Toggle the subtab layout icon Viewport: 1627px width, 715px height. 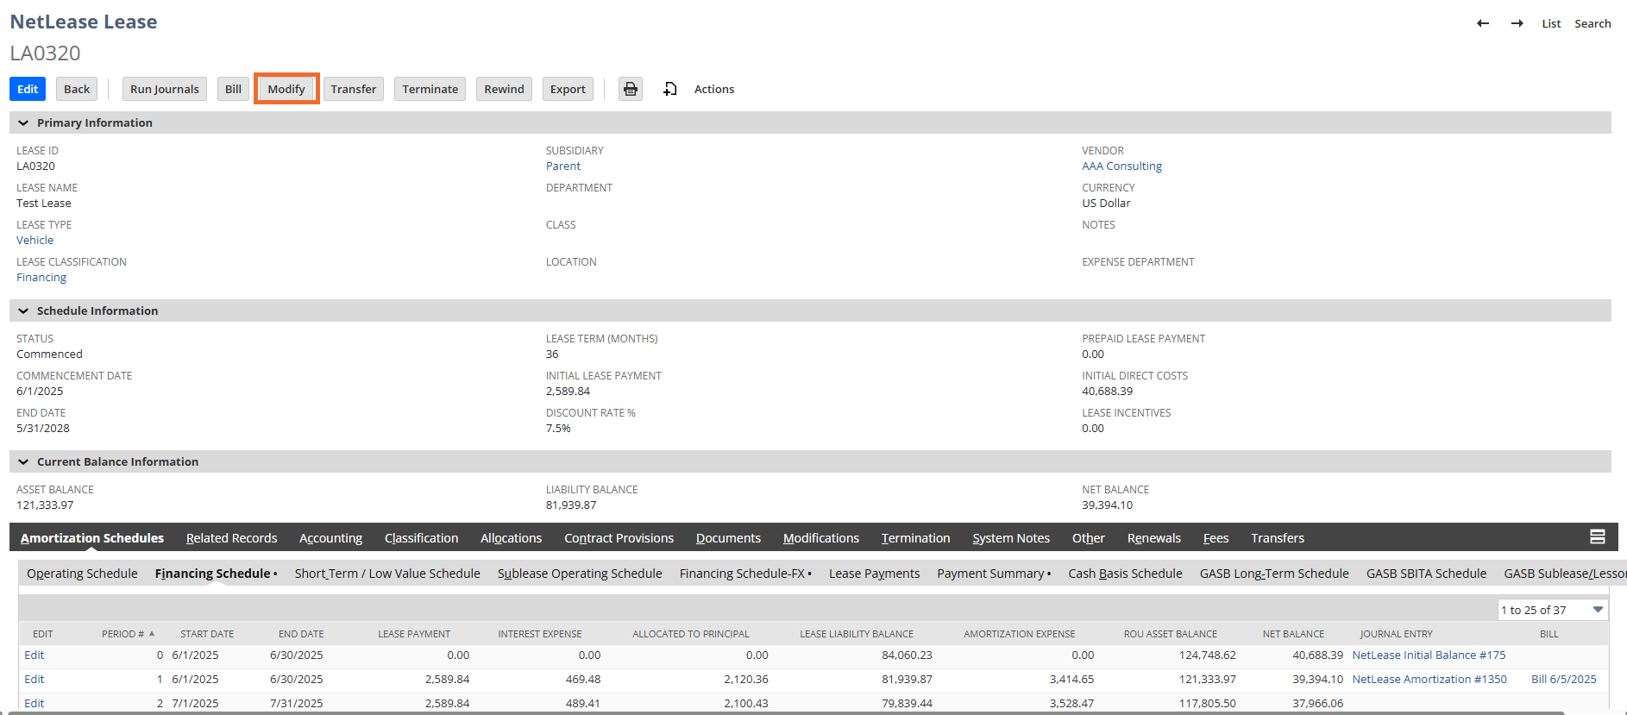[1598, 536]
